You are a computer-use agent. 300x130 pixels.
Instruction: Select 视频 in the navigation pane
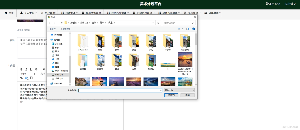point(56,48)
